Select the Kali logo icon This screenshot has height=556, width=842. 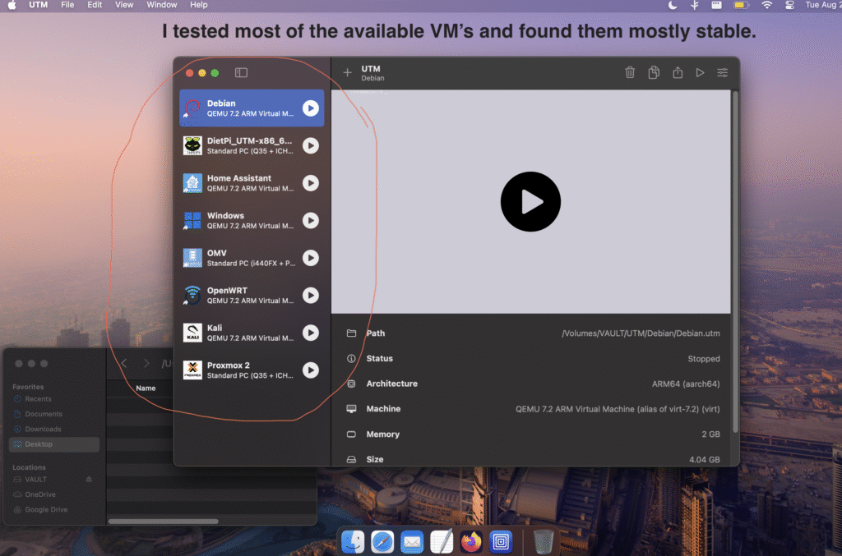coord(192,333)
